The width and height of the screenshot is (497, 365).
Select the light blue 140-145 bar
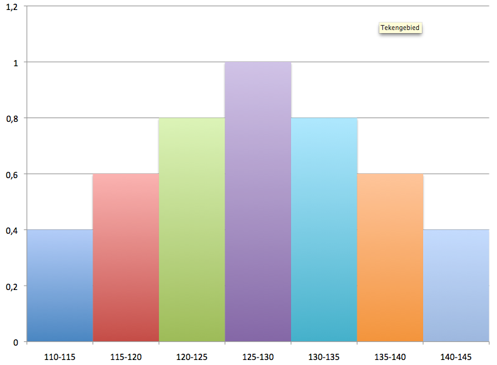point(456,286)
